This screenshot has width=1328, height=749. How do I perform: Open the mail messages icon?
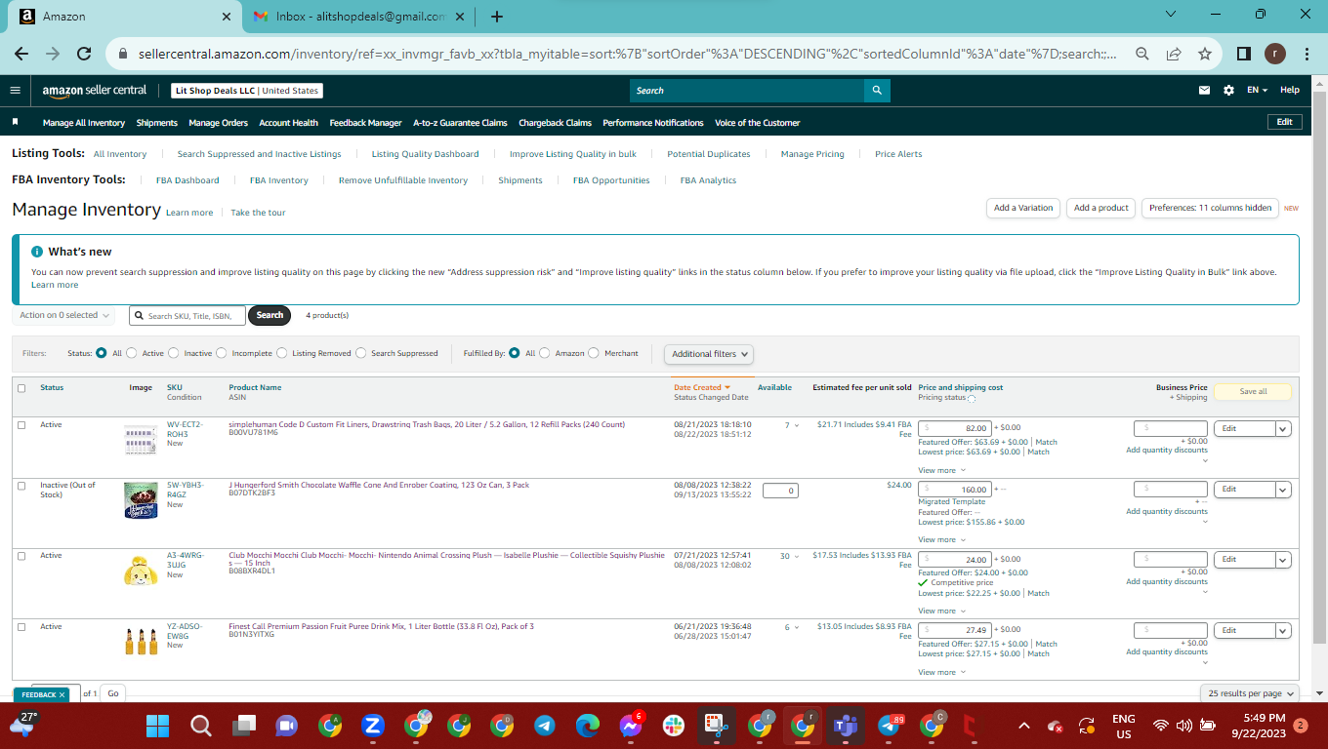1204,90
